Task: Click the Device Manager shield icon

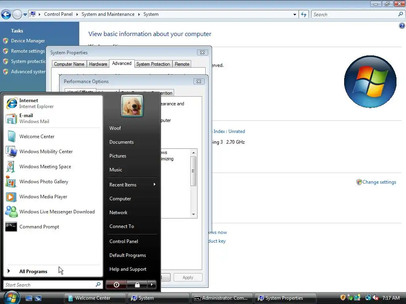Action: tap(6, 41)
